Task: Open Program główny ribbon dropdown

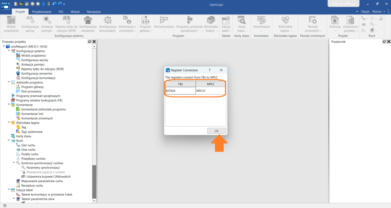Action: pos(145,24)
